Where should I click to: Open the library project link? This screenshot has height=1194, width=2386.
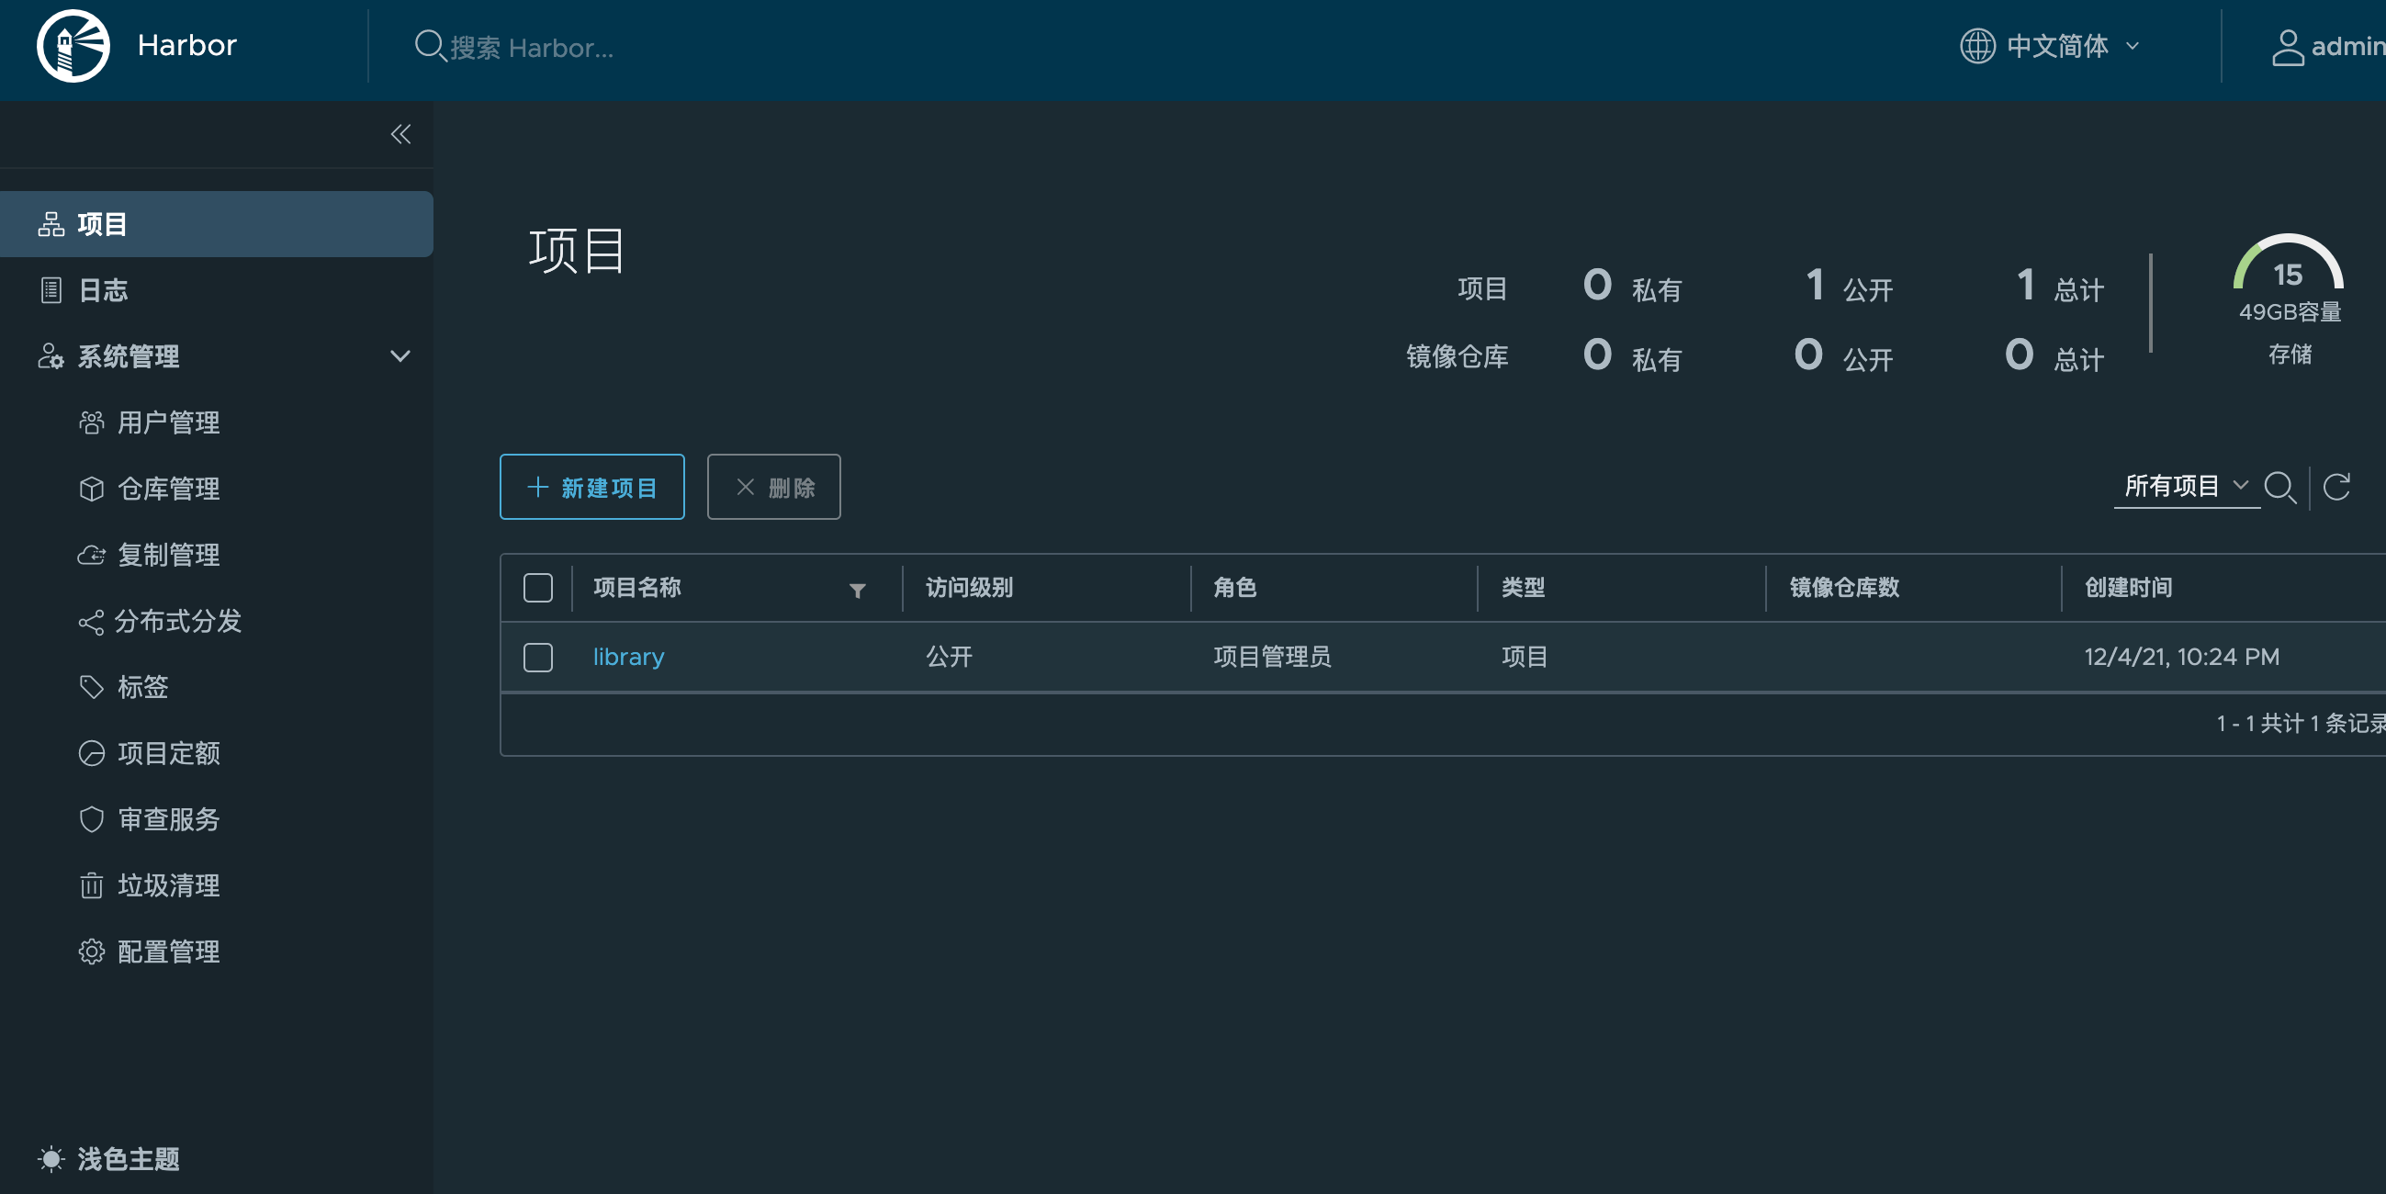tap(628, 657)
